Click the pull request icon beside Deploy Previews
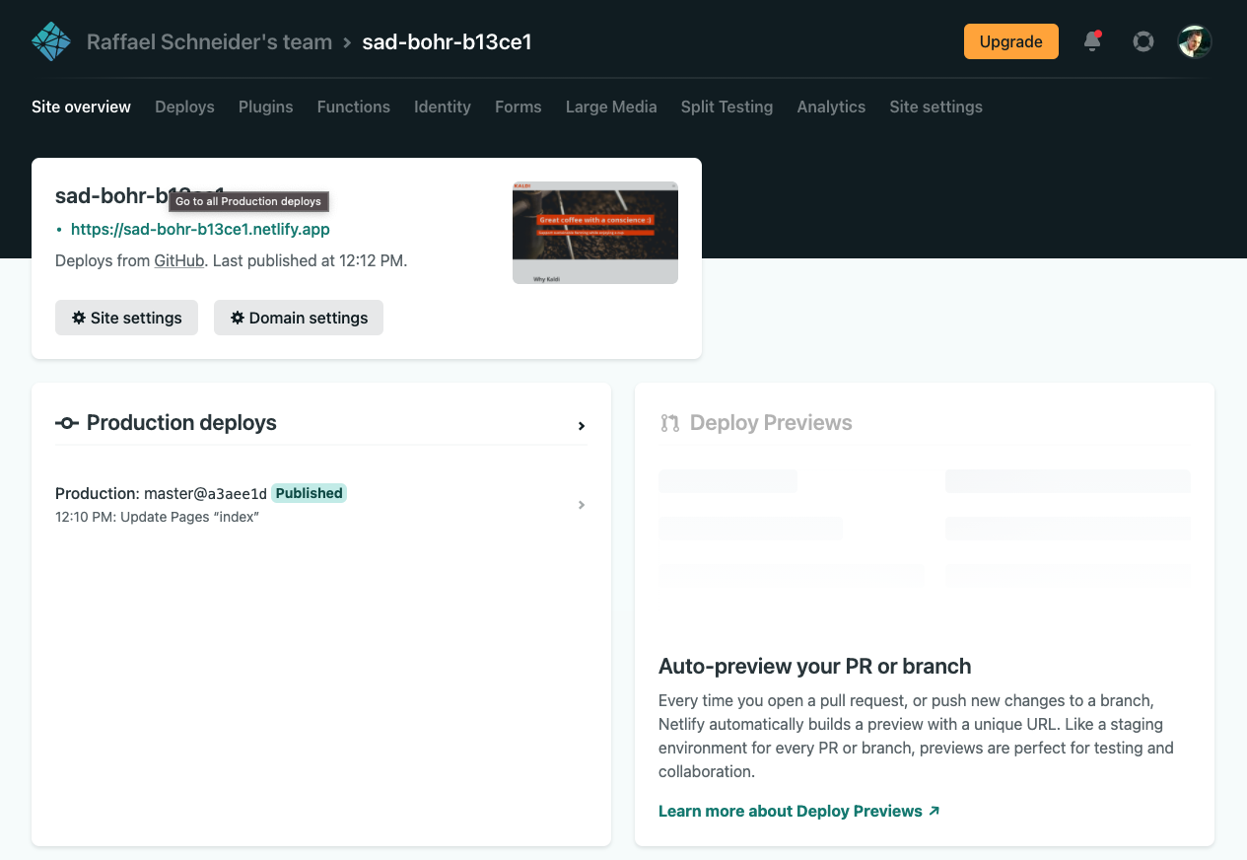The image size is (1247, 860). (x=669, y=422)
